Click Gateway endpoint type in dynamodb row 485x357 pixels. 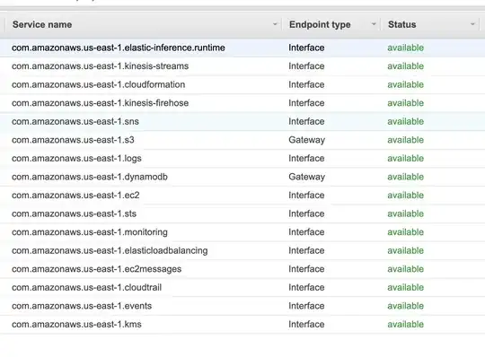click(307, 177)
